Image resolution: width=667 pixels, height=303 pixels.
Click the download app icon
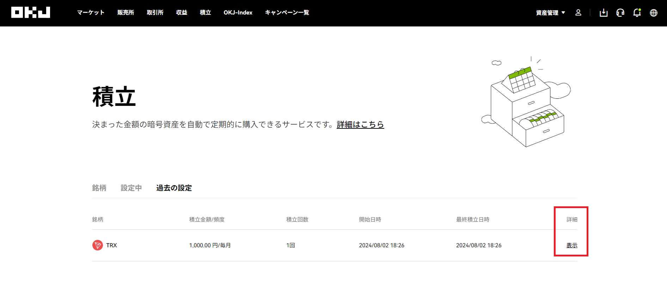click(604, 13)
